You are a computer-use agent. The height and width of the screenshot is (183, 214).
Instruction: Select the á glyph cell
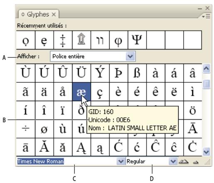pos(174,73)
